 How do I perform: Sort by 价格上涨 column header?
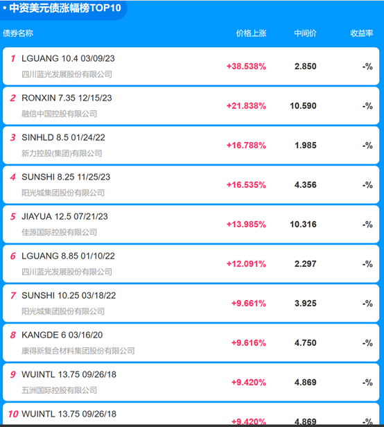click(251, 33)
